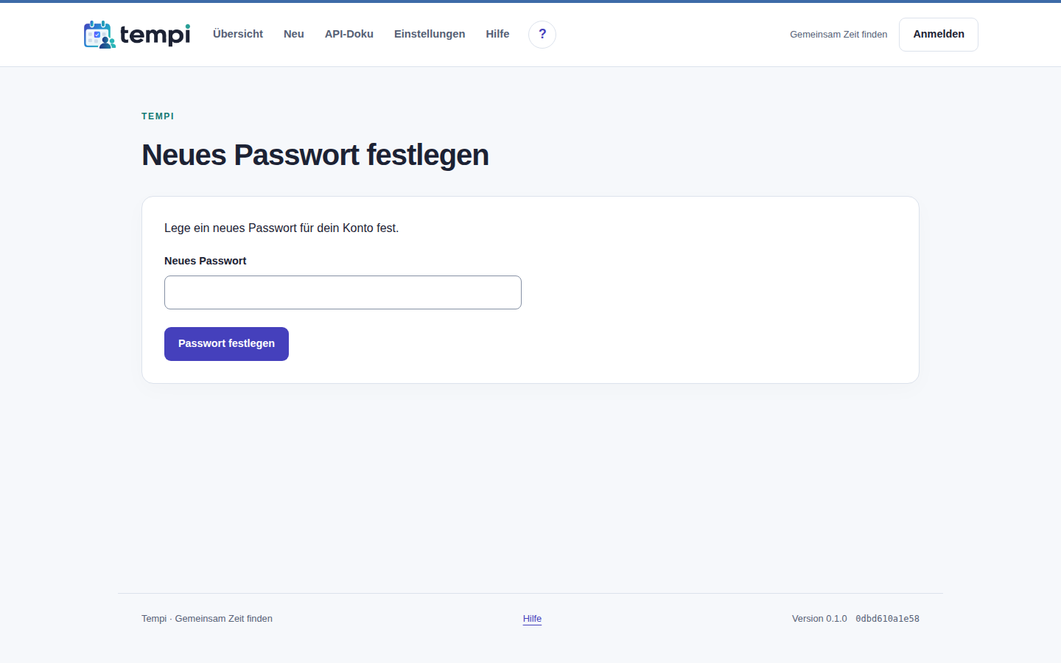Click the header text 'Gemeinsam Zeit finden'
The width and height of the screenshot is (1061, 663).
click(x=838, y=35)
